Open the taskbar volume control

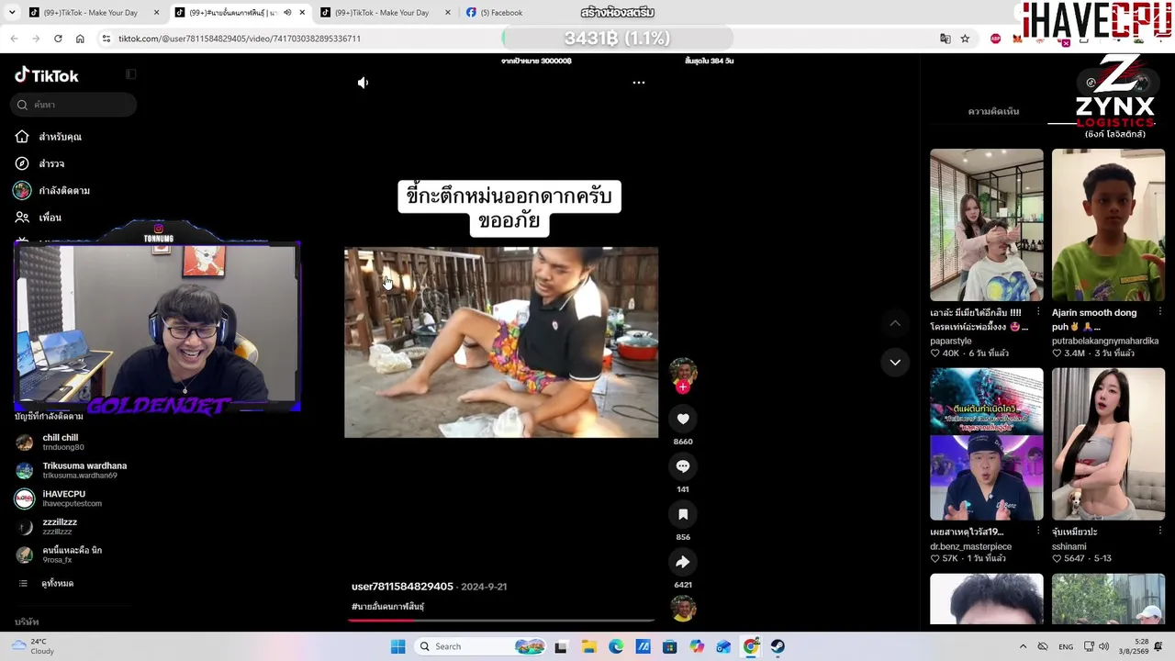tap(1103, 646)
